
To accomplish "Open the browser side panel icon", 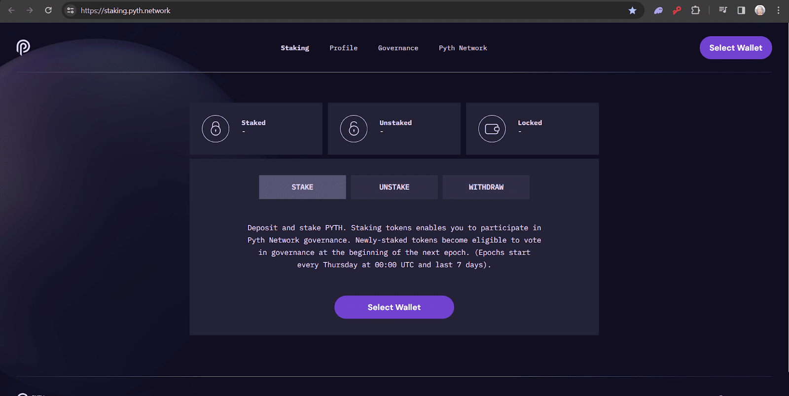I will pos(741,10).
